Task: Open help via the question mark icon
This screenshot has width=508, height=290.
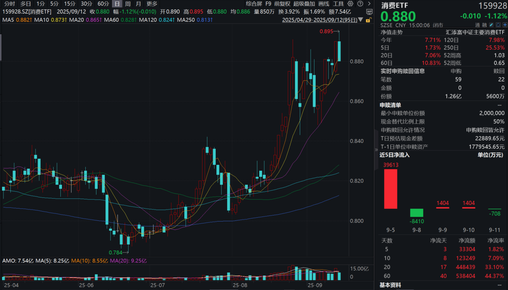Action: (360, 4)
